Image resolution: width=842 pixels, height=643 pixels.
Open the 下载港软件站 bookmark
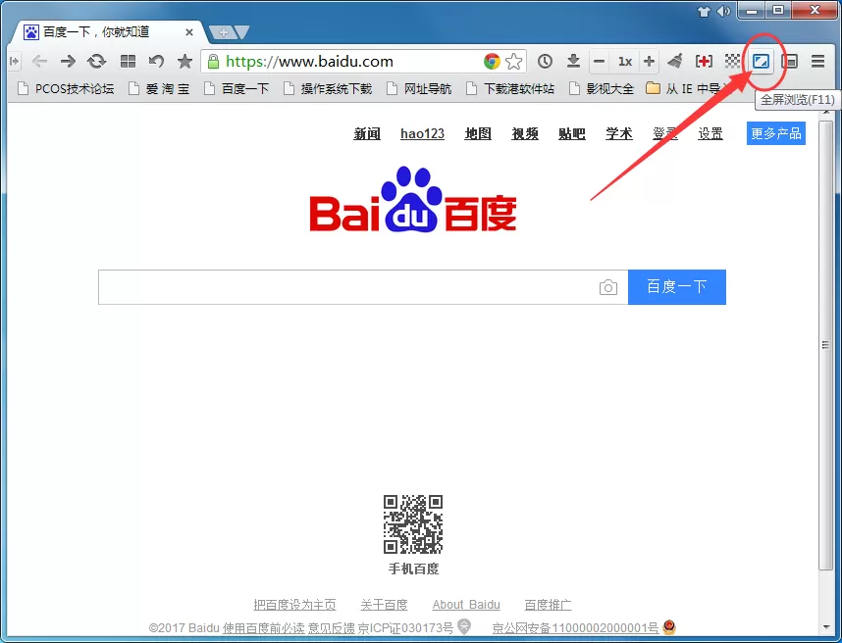510,88
